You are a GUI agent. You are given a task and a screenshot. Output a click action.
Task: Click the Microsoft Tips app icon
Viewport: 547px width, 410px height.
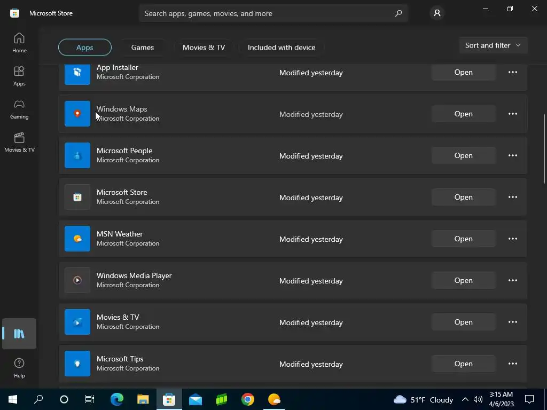[x=77, y=363]
